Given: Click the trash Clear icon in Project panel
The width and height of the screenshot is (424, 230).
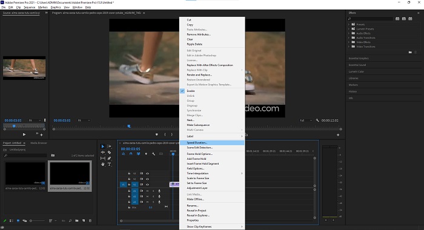Looking at the screenshot, I should [x=90, y=221].
